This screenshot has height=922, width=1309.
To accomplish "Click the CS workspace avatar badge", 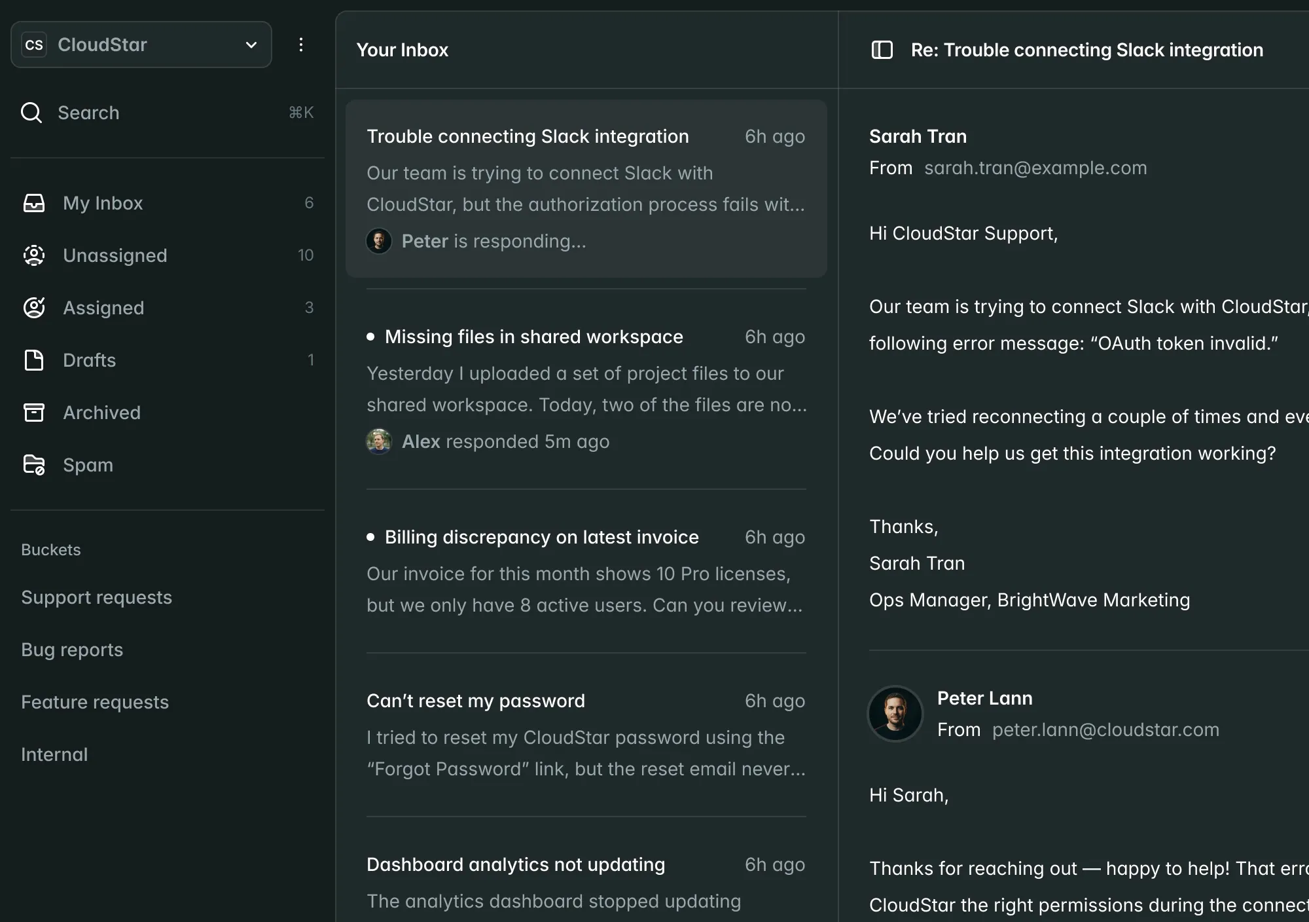I will [x=35, y=45].
